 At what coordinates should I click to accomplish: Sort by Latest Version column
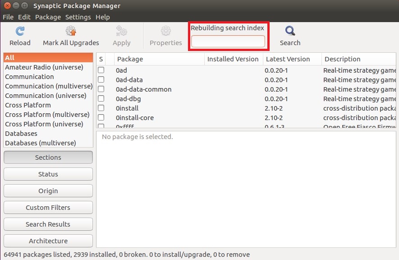click(292, 59)
